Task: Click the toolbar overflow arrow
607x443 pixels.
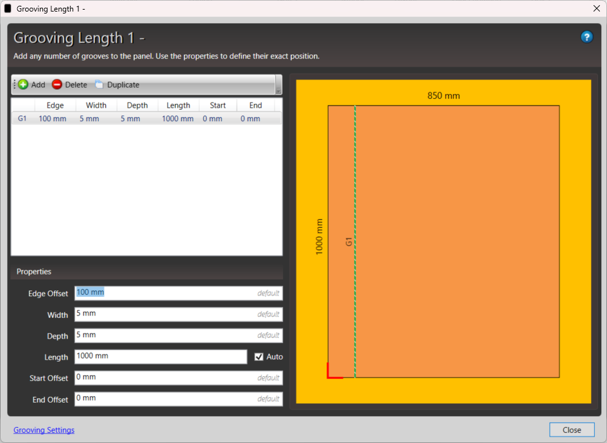Action: (278, 90)
